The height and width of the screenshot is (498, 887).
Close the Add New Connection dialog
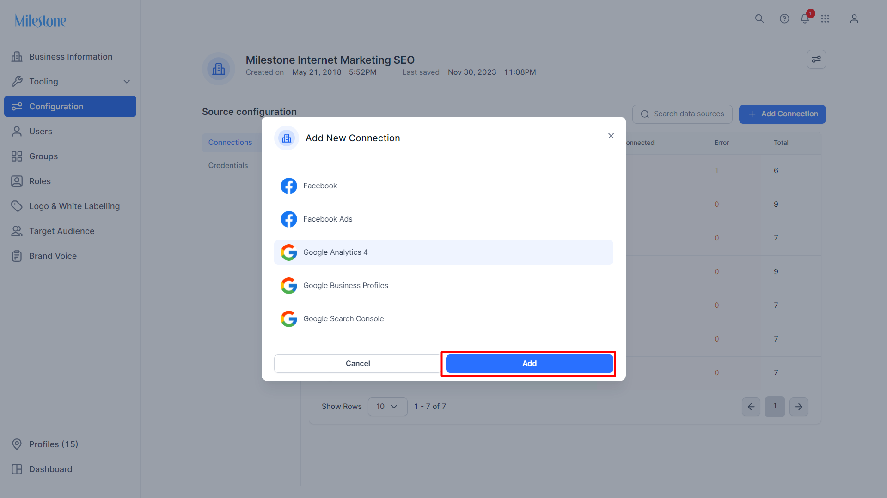click(611, 136)
